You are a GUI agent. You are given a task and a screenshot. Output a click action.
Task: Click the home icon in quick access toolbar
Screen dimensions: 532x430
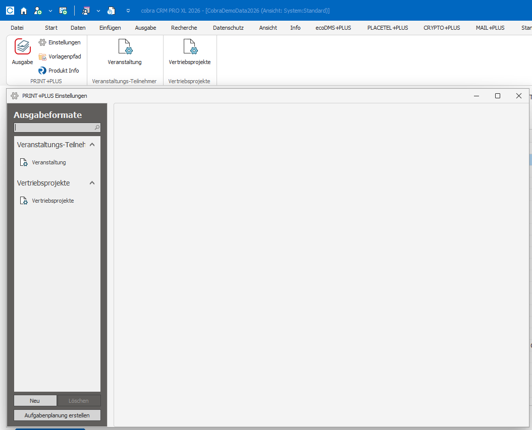pos(24,11)
